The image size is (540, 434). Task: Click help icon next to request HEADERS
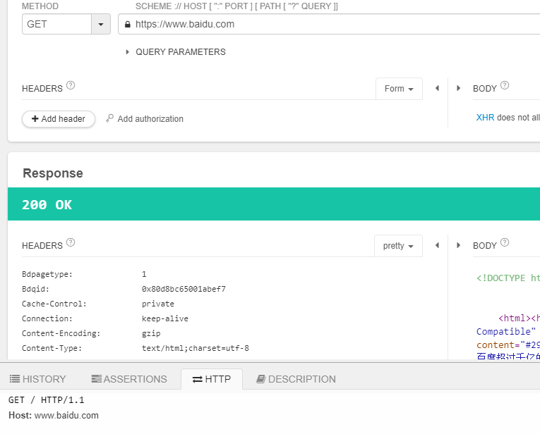(x=71, y=86)
